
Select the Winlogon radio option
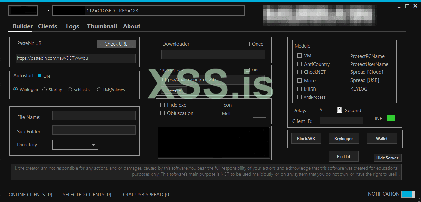(16, 90)
